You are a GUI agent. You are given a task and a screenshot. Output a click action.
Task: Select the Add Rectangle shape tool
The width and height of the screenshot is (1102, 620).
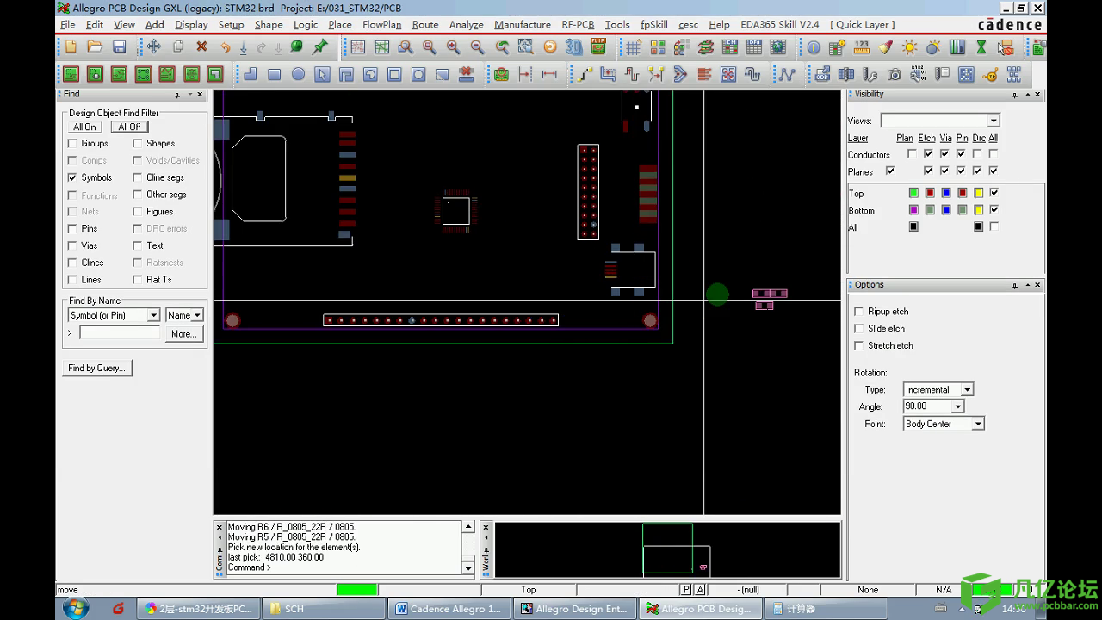274,74
